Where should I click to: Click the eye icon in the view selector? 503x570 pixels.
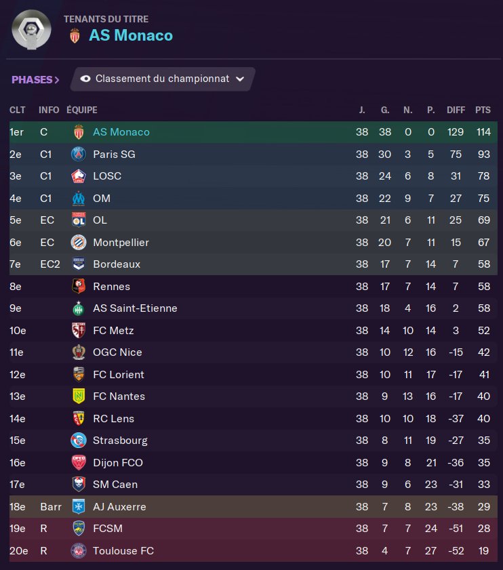pyautogui.click(x=85, y=79)
